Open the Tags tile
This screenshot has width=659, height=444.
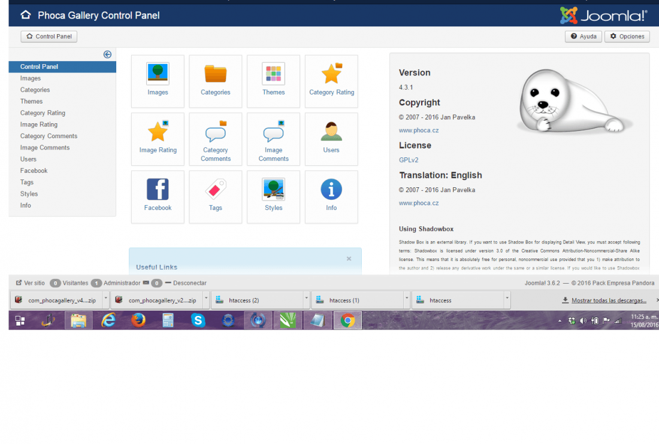216,197
